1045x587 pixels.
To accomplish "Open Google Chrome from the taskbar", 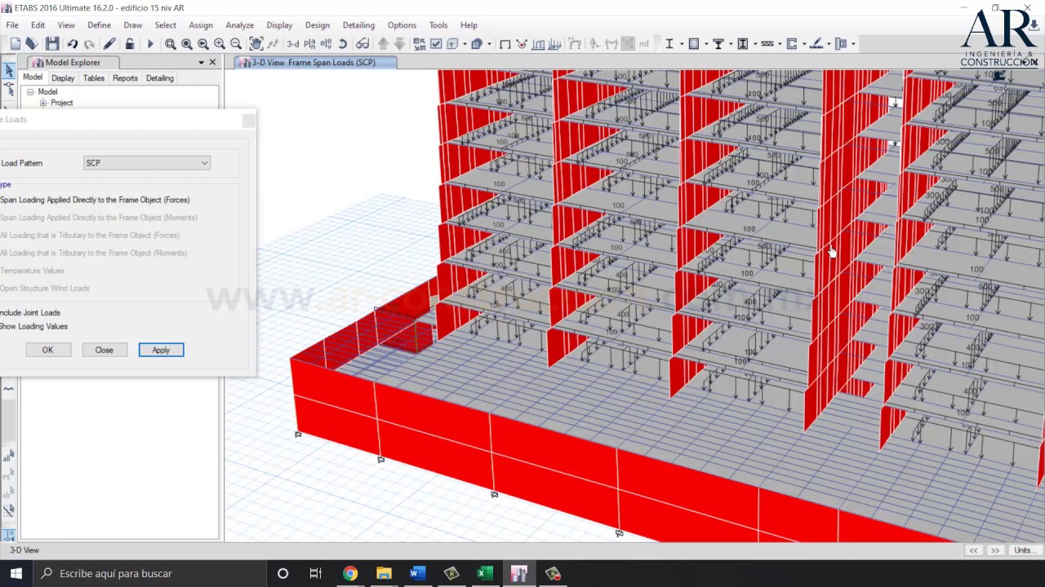I will (x=349, y=573).
